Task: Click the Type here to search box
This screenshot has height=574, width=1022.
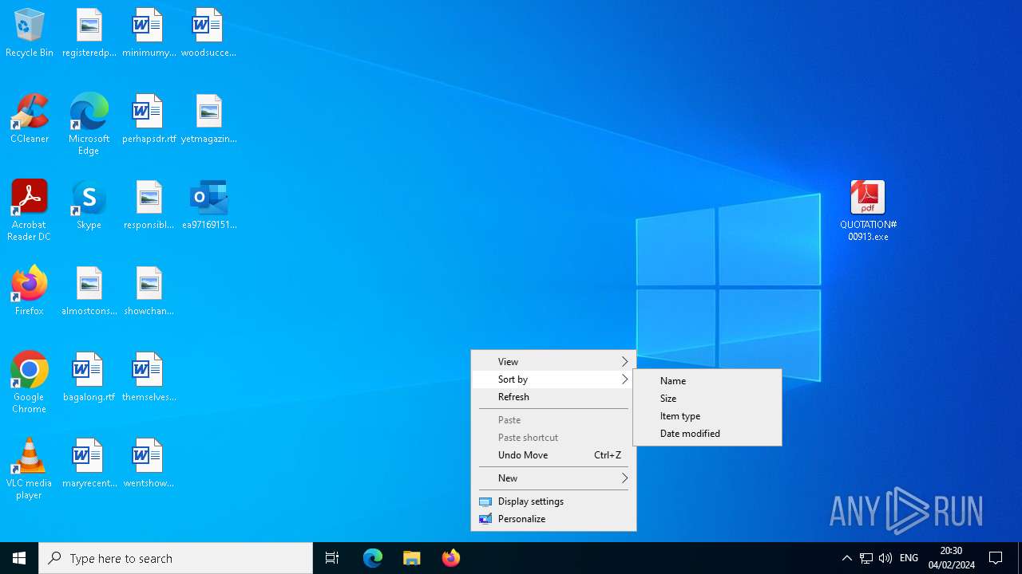Action: coord(176,558)
